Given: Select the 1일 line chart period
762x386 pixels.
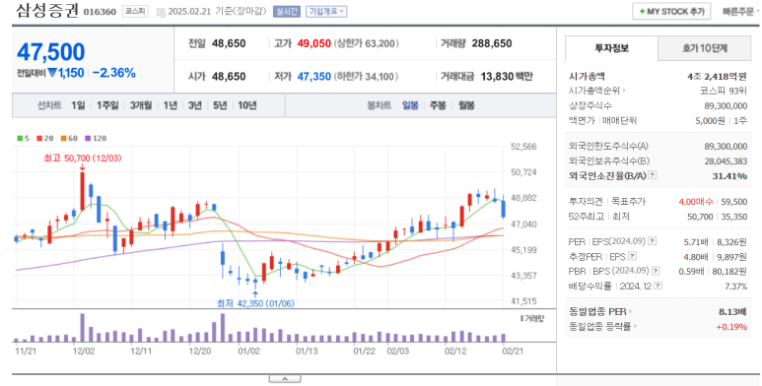Looking at the screenshot, I should coord(78,105).
